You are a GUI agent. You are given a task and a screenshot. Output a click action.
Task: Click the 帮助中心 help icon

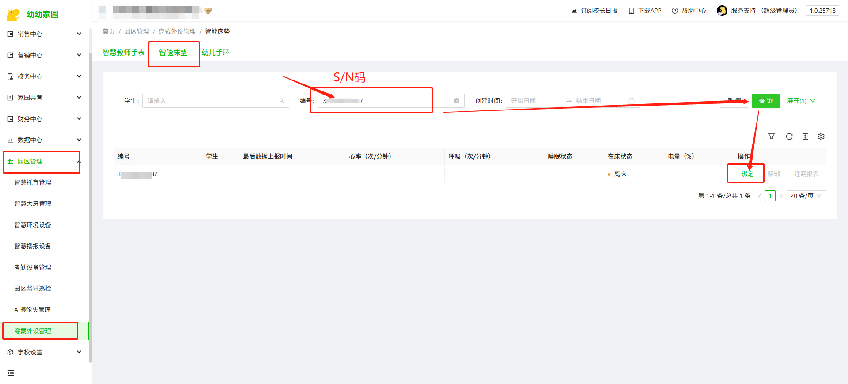click(x=675, y=11)
